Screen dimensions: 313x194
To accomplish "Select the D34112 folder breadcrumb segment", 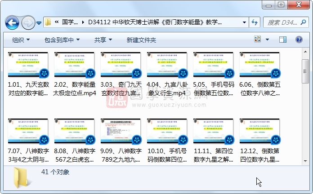I will coord(155,22).
